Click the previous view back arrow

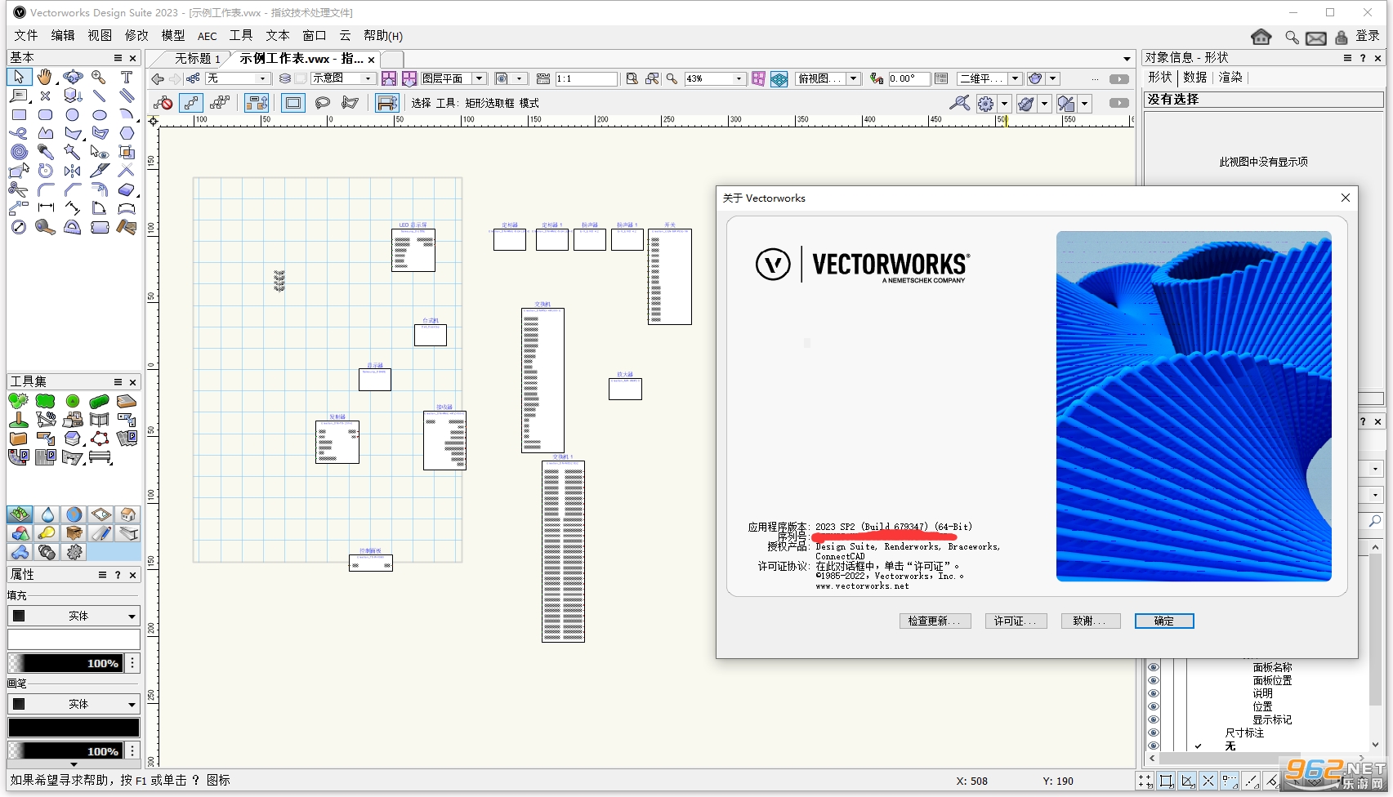(158, 78)
